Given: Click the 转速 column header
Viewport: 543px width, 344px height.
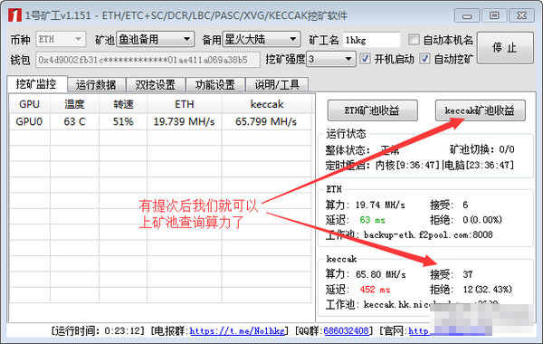Looking at the screenshot, I should [x=123, y=104].
